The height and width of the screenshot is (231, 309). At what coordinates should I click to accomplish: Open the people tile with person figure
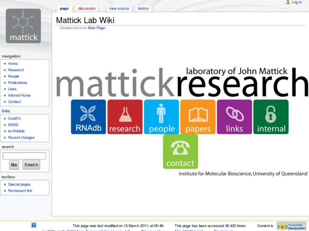162,117
